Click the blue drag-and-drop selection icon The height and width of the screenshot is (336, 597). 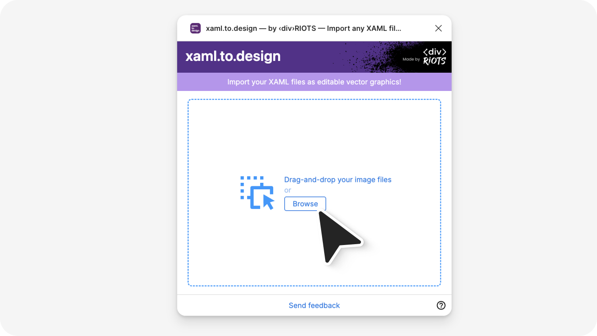point(257,193)
